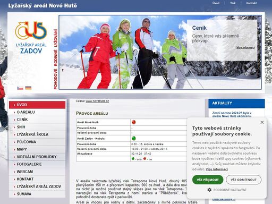Open ŠUMAVA in the sidebar menu
Screen dimensions: 272x204
tap(37, 194)
